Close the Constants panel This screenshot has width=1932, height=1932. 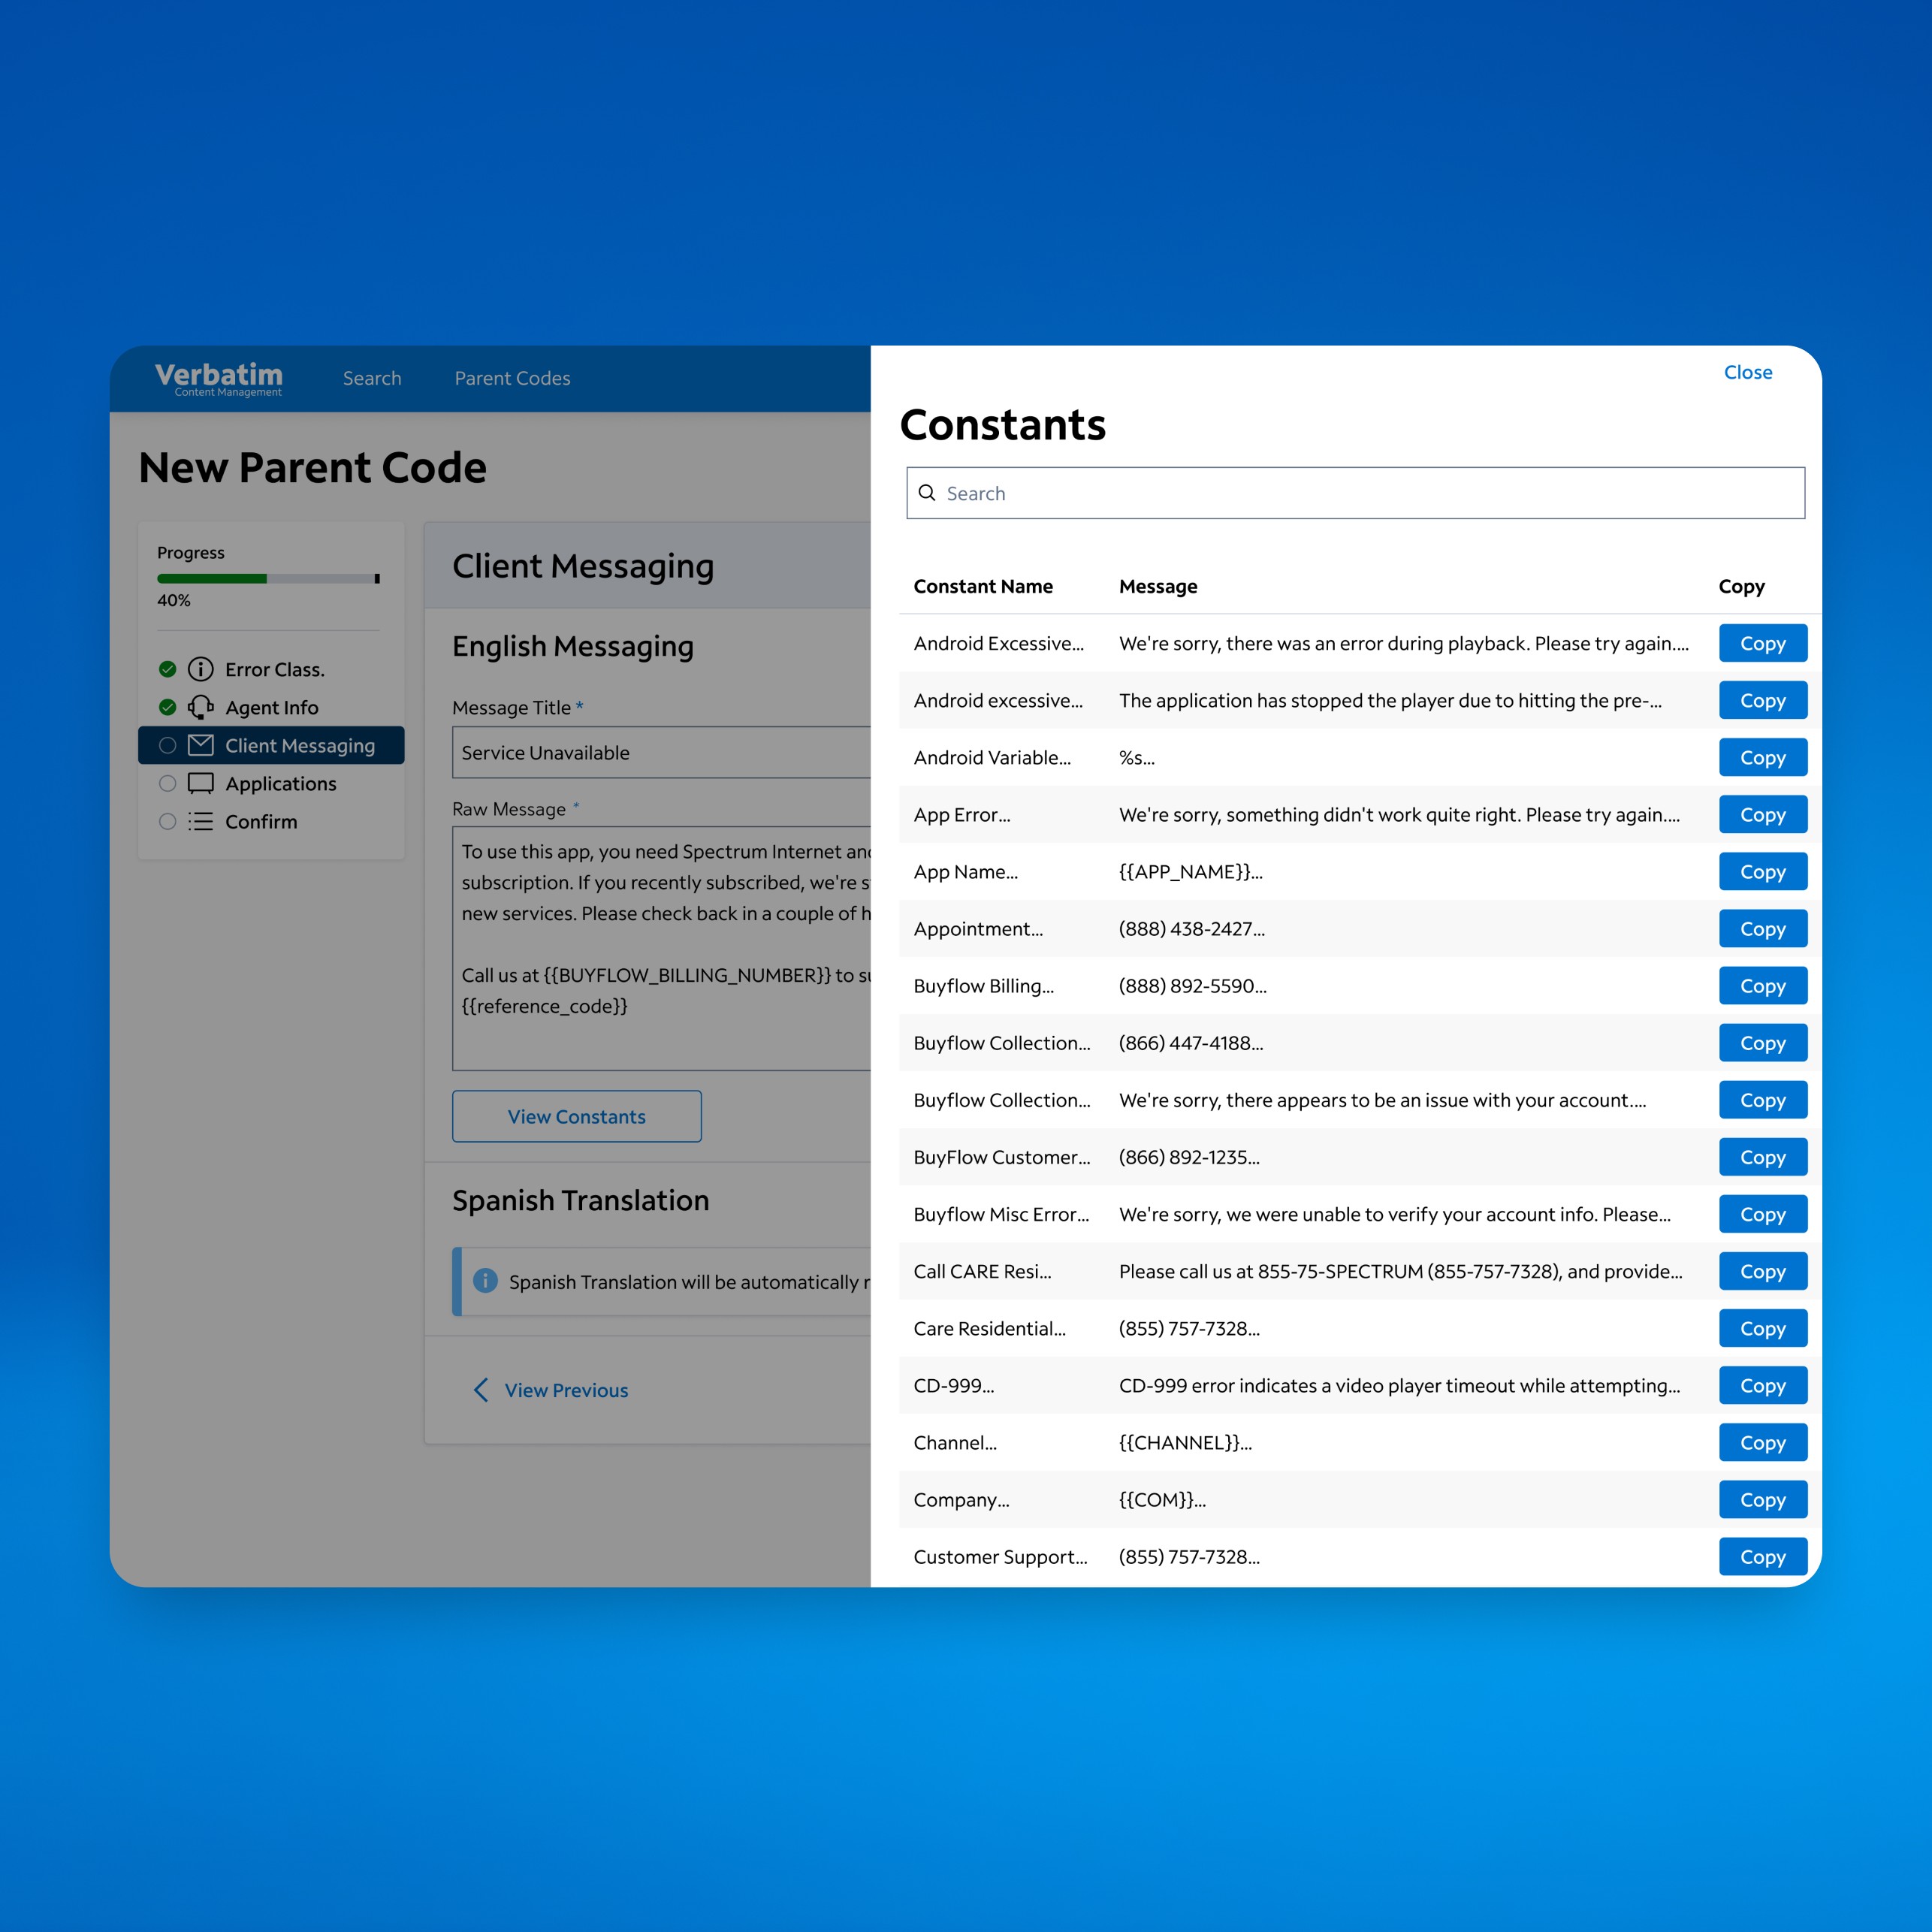point(1747,372)
